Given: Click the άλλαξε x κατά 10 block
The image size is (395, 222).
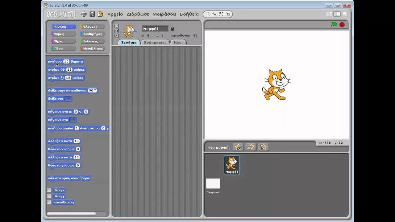Looking at the screenshot, I should coord(64,141).
